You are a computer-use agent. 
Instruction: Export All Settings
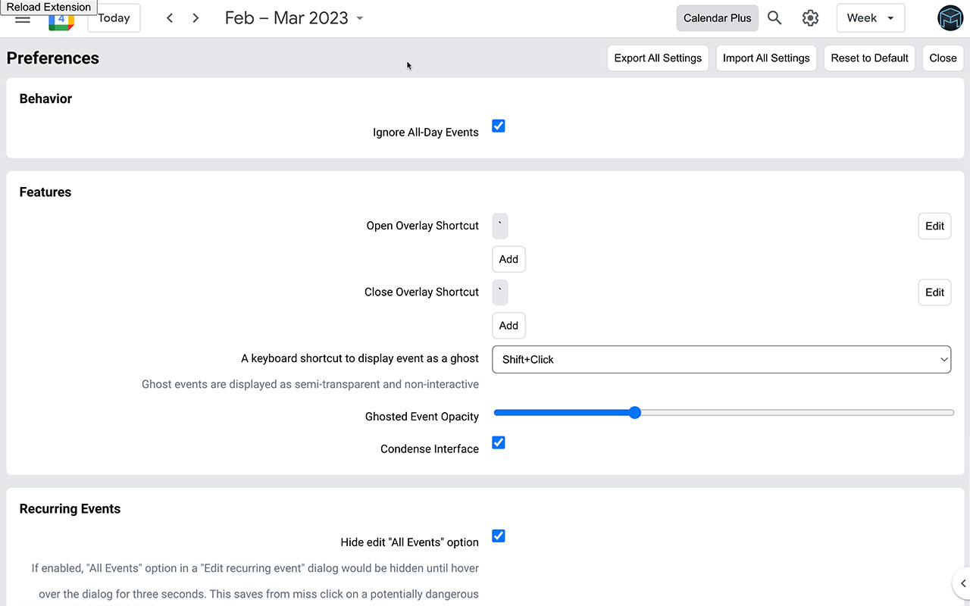click(657, 58)
